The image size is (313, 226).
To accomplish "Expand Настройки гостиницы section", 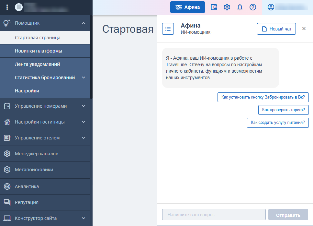I will [x=84, y=122].
